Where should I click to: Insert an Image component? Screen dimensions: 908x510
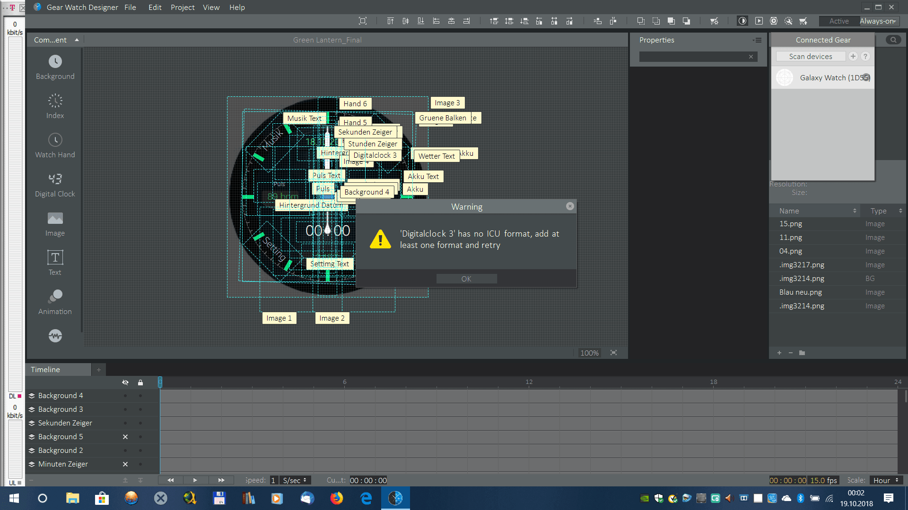coord(55,224)
